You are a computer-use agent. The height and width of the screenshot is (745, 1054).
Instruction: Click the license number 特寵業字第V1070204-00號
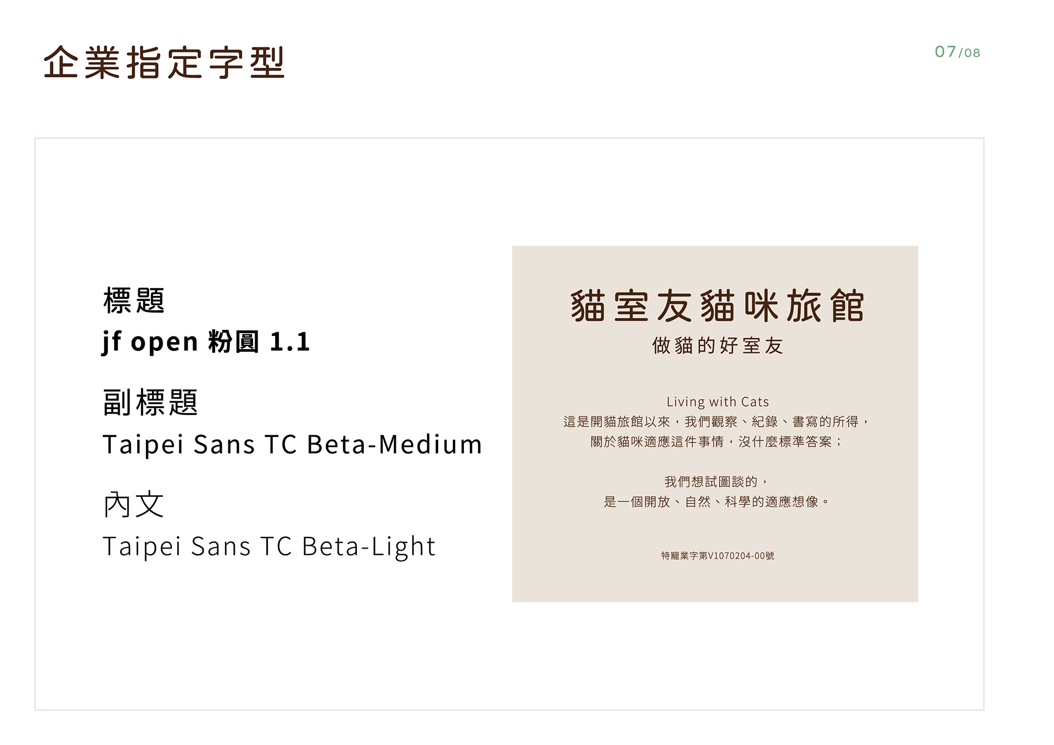tap(717, 556)
